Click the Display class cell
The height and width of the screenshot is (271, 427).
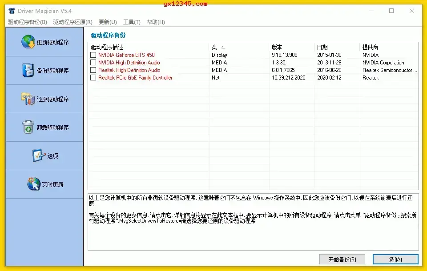pos(219,55)
